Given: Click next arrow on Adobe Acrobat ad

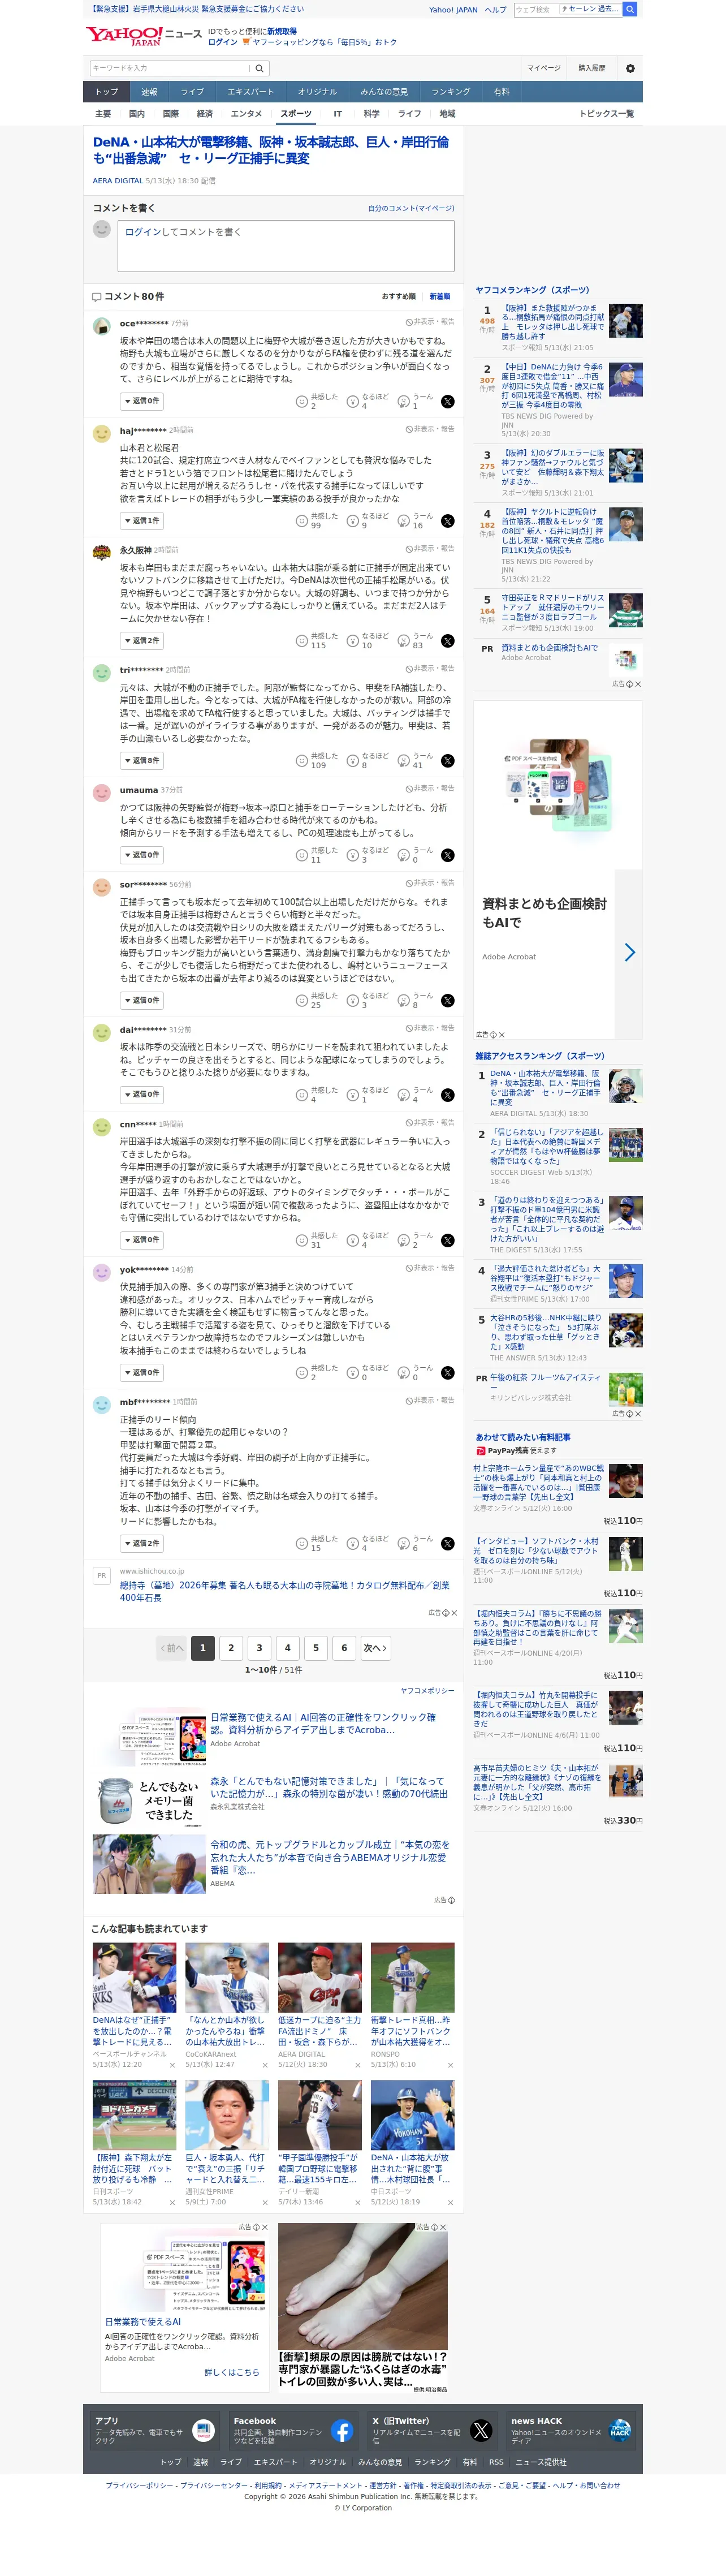Looking at the screenshot, I should coord(629,953).
